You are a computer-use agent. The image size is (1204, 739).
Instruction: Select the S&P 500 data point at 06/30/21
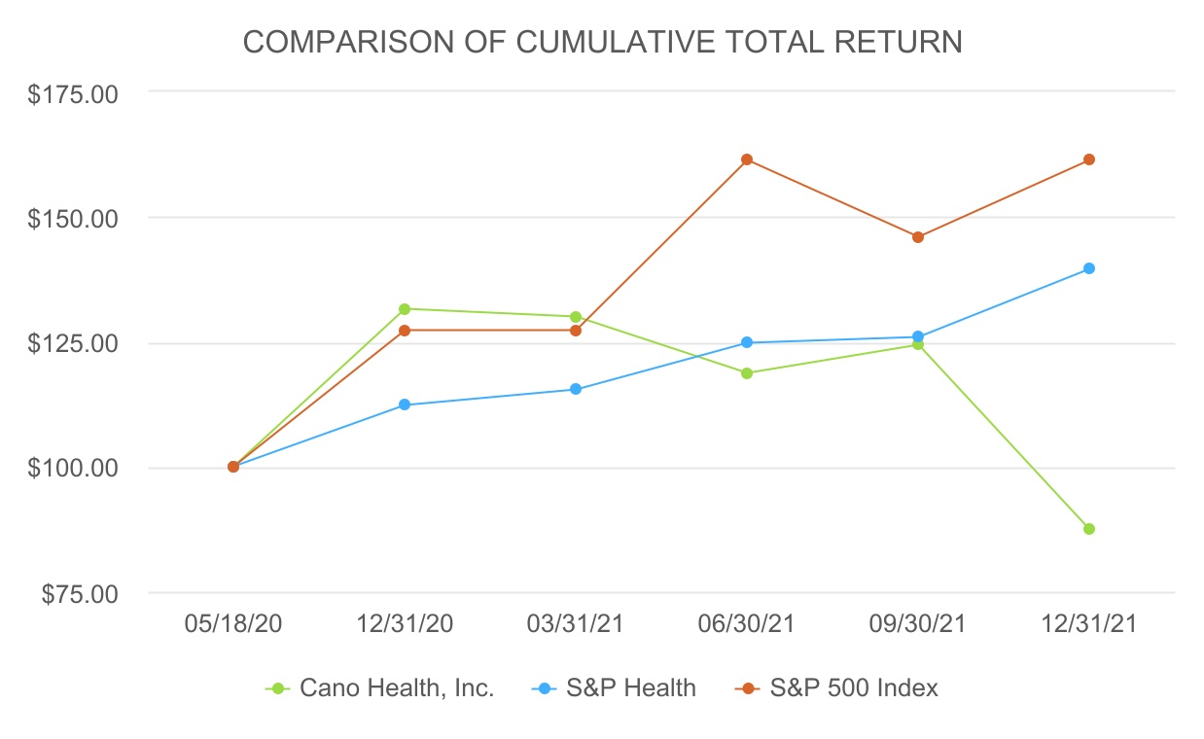tap(747, 159)
